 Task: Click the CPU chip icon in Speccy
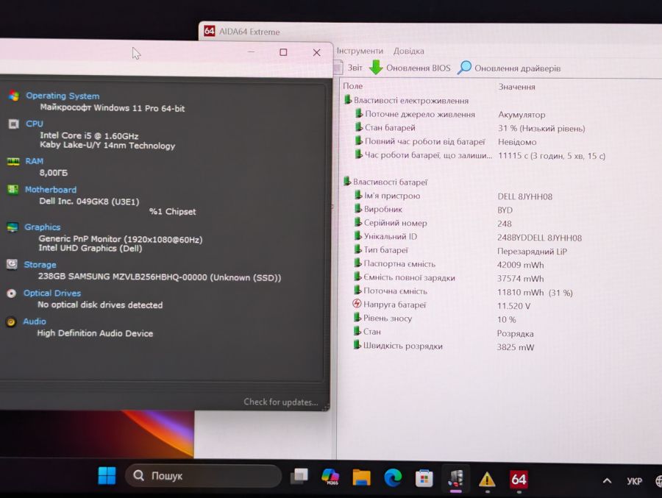(13, 124)
